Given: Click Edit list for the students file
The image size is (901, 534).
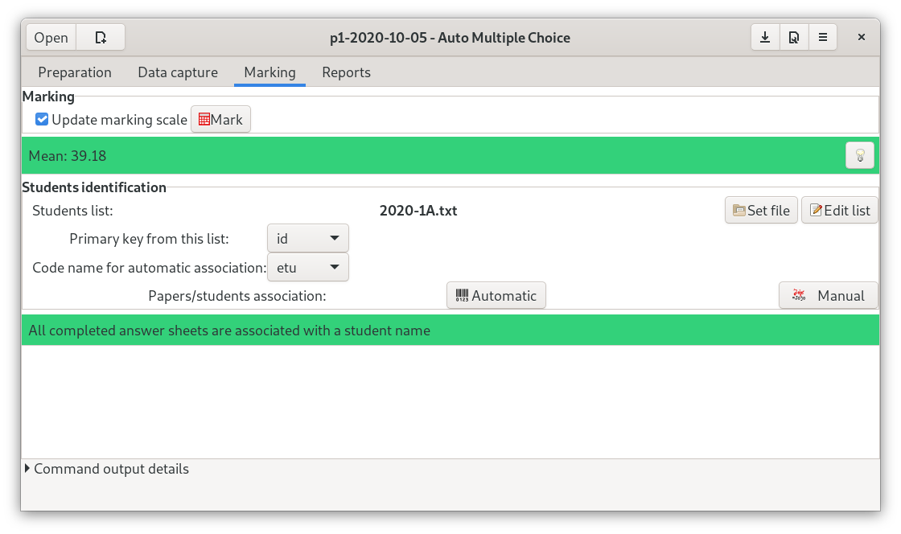Looking at the screenshot, I should coord(839,211).
